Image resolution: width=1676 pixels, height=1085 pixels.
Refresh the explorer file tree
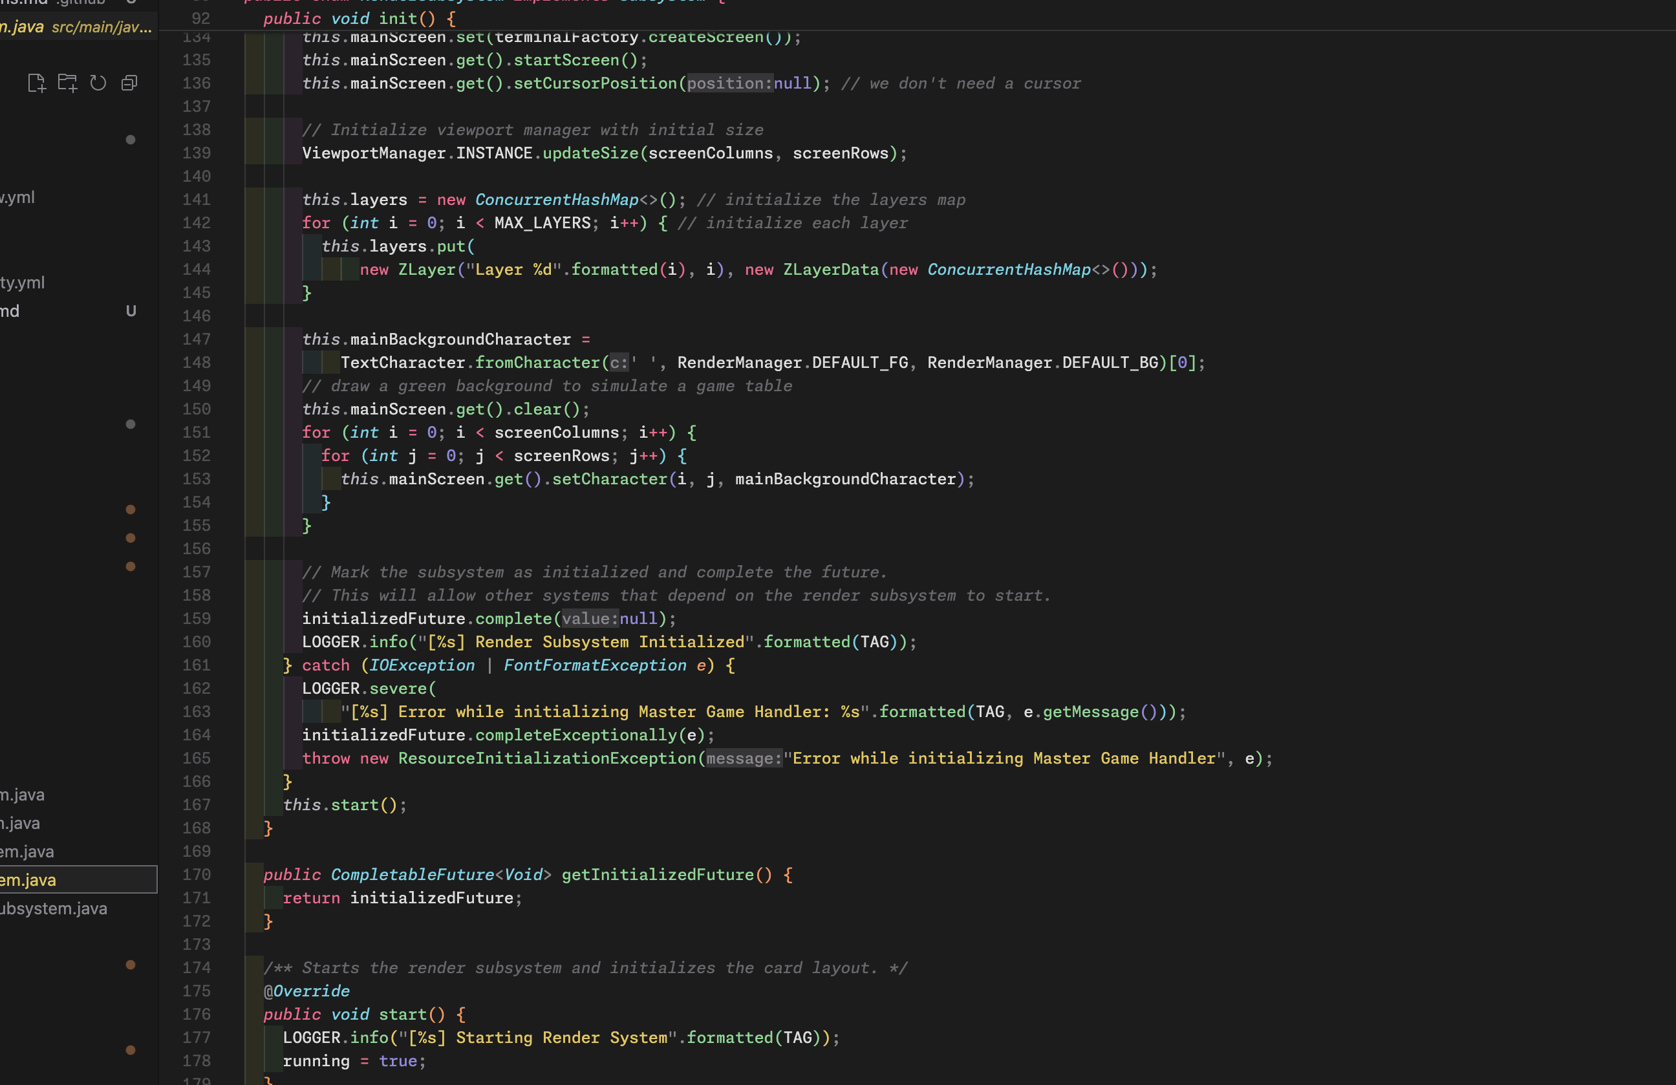[x=98, y=83]
